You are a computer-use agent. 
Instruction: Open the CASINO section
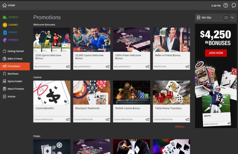pyautogui.click(x=13, y=25)
